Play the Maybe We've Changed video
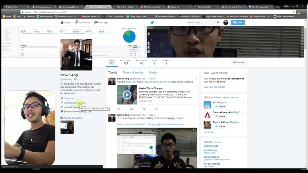This screenshot has height=173, width=308. coord(127,95)
